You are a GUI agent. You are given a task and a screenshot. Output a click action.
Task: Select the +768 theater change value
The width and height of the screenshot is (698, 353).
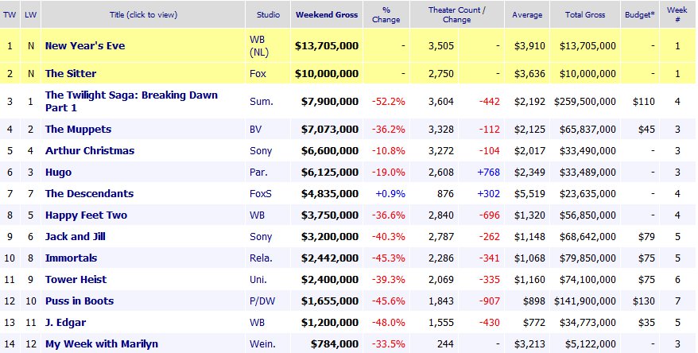click(488, 173)
